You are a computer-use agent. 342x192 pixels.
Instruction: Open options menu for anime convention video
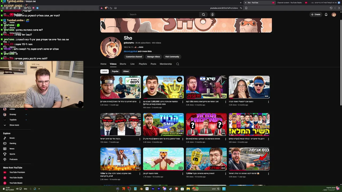[269, 174]
